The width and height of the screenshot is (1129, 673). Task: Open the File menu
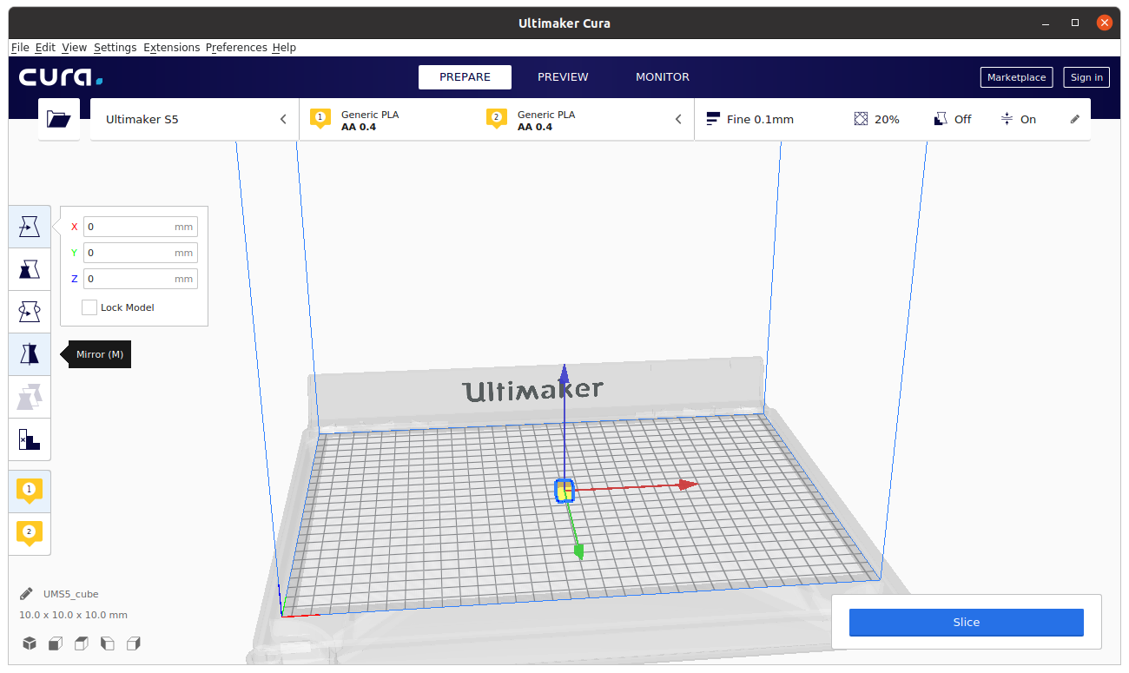click(20, 48)
